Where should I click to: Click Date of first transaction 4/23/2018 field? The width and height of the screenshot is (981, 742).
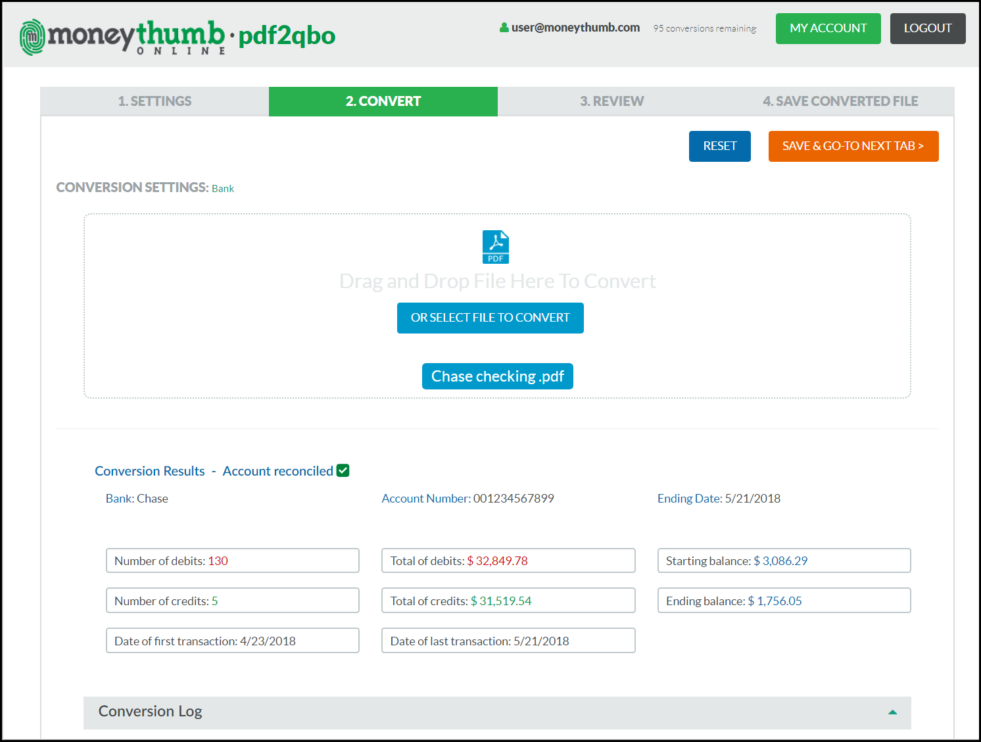[x=233, y=641]
